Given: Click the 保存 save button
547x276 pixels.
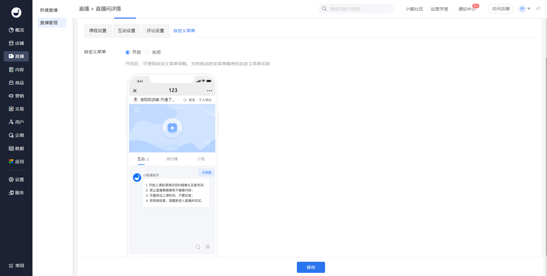Looking at the screenshot, I should (x=311, y=267).
